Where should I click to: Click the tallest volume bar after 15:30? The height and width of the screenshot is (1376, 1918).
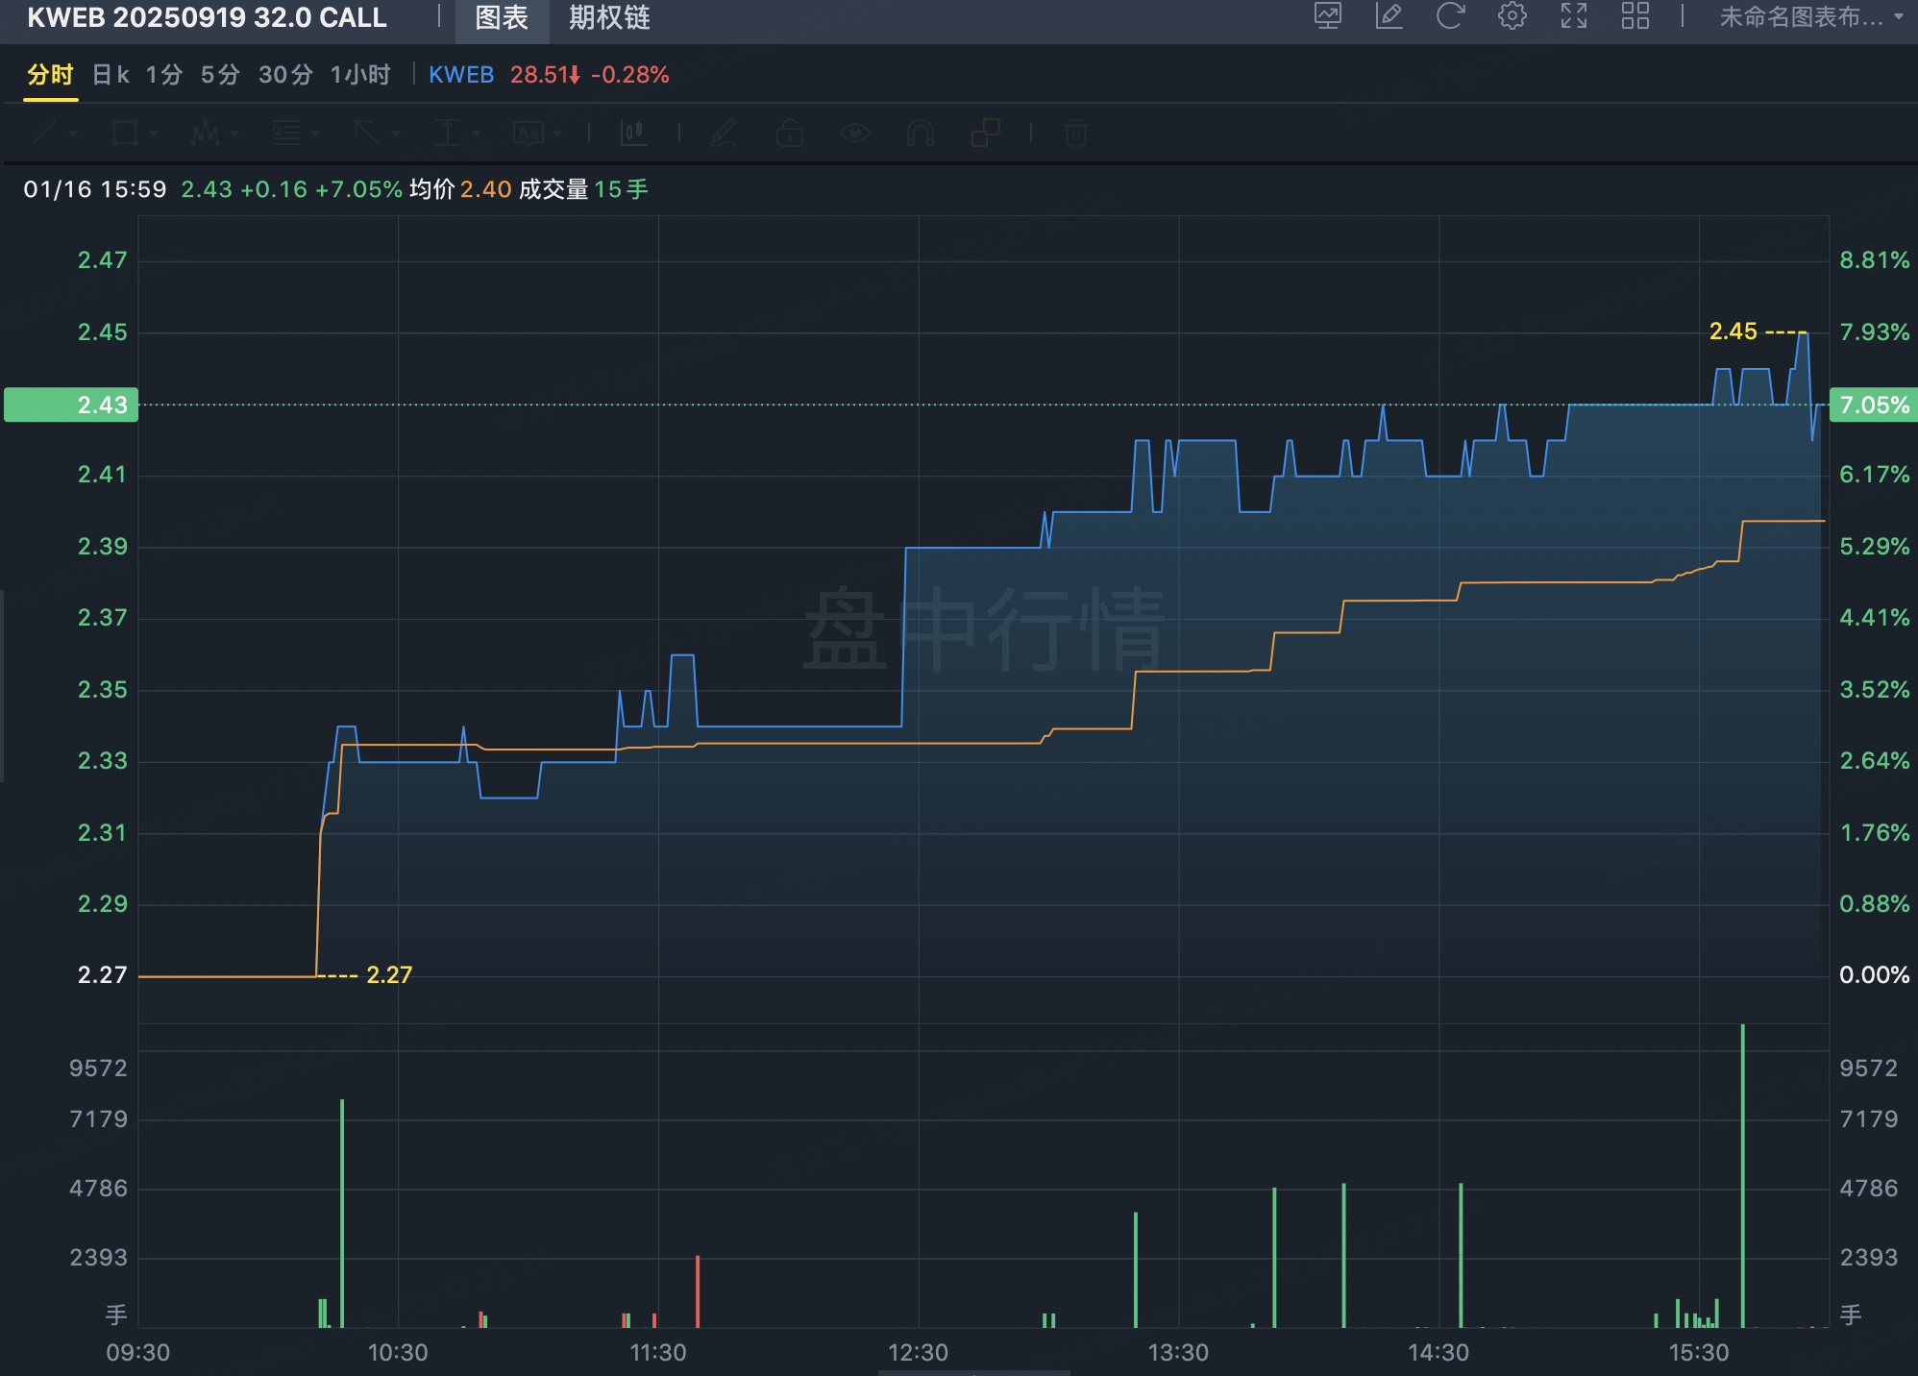tap(1742, 1174)
